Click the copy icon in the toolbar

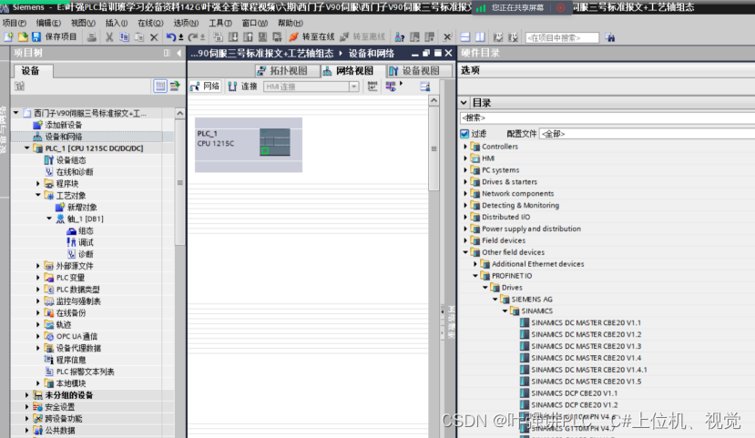click(124, 36)
